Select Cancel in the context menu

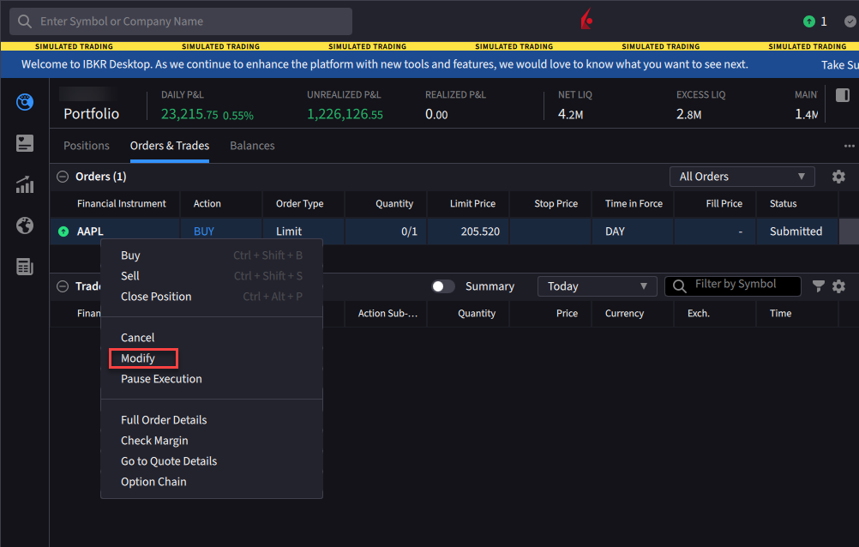[212, 338]
